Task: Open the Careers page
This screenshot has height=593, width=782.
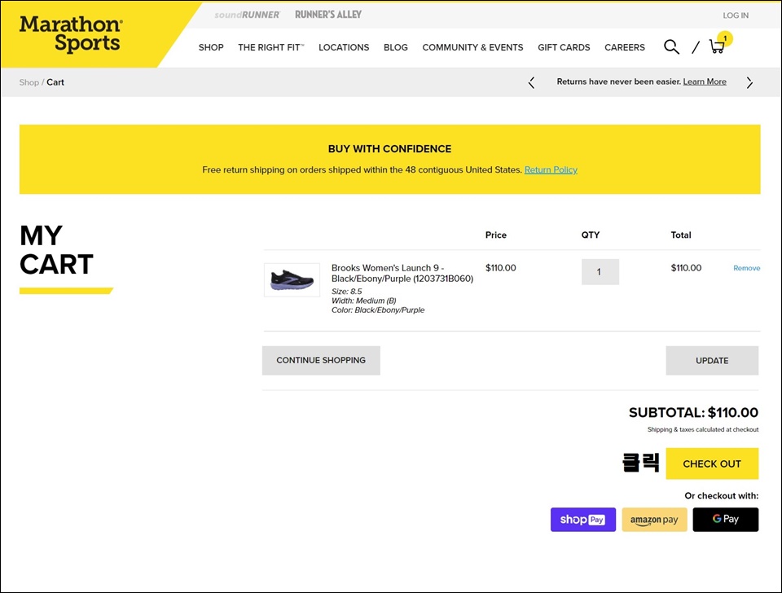Action: tap(625, 47)
